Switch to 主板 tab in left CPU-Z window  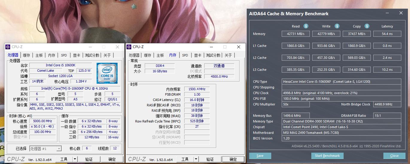coord(39,55)
